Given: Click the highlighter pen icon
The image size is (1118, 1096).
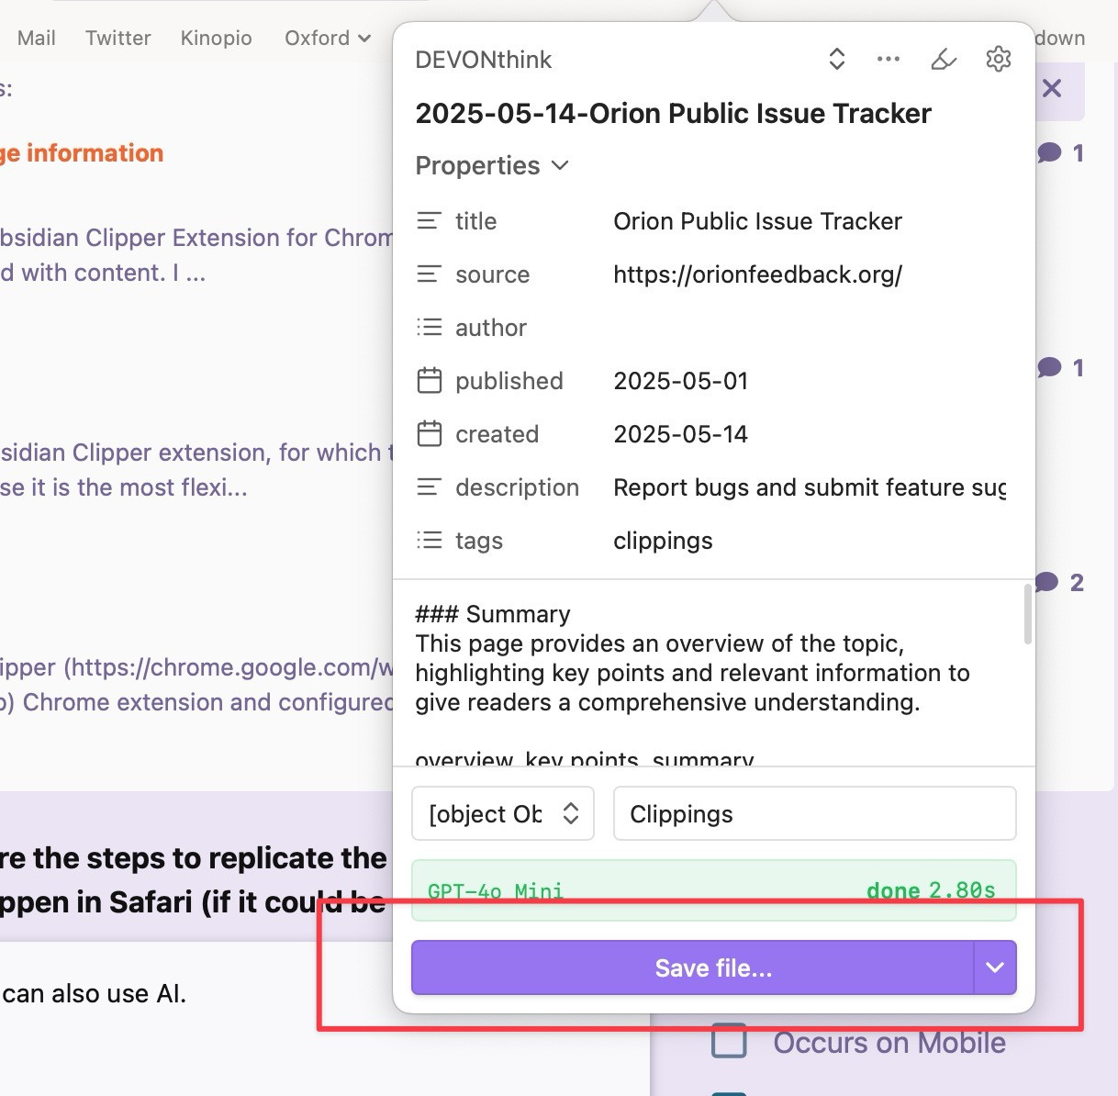Looking at the screenshot, I should pyautogui.click(x=944, y=60).
